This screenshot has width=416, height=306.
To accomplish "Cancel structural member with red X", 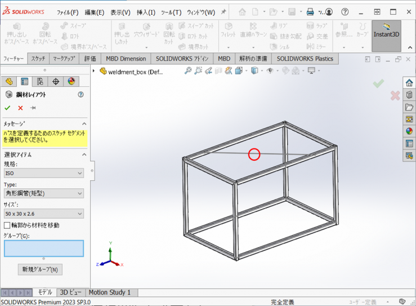I will pos(20,108).
